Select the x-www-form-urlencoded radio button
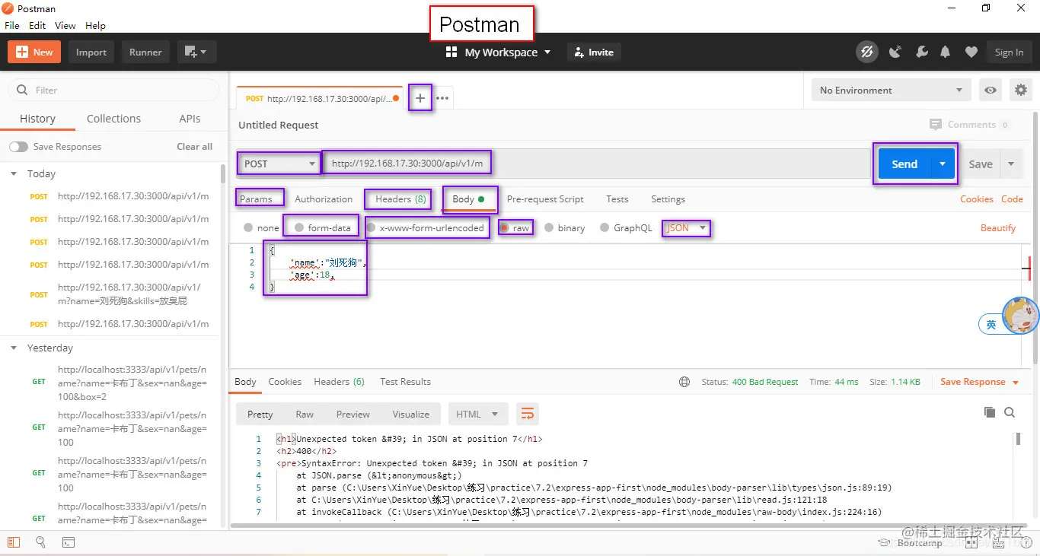 pyautogui.click(x=371, y=227)
